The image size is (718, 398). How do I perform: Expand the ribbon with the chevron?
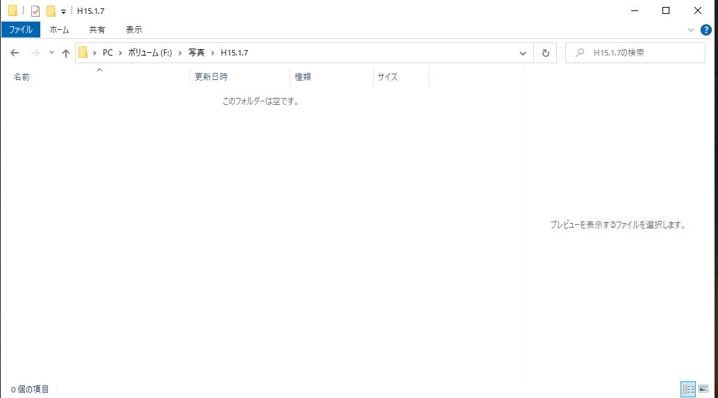click(x=690, y=31)
